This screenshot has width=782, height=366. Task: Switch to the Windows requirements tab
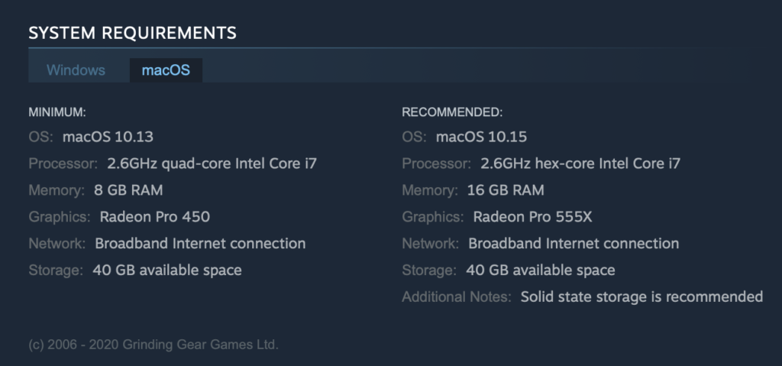(x=76, y=70)
